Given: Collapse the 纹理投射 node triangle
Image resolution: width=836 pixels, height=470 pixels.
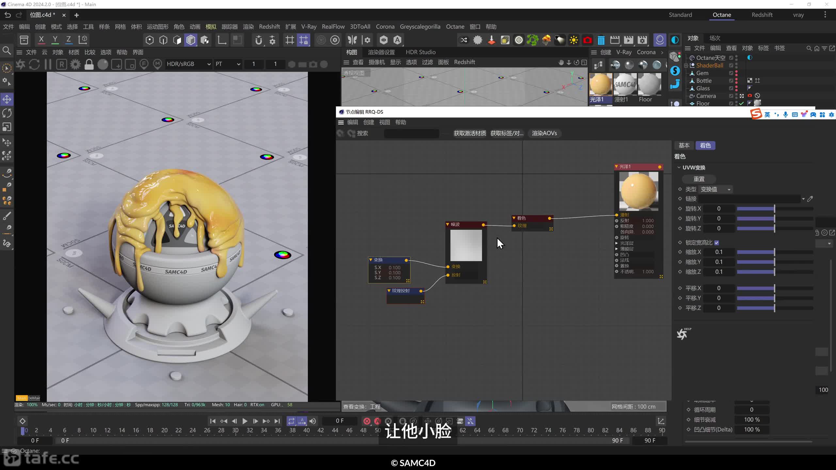Looking at the screenshot, I should click(x=389, y=290).
